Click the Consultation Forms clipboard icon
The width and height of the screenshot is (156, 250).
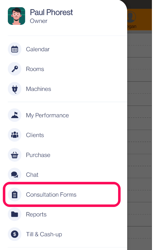(x=14, y=194)
